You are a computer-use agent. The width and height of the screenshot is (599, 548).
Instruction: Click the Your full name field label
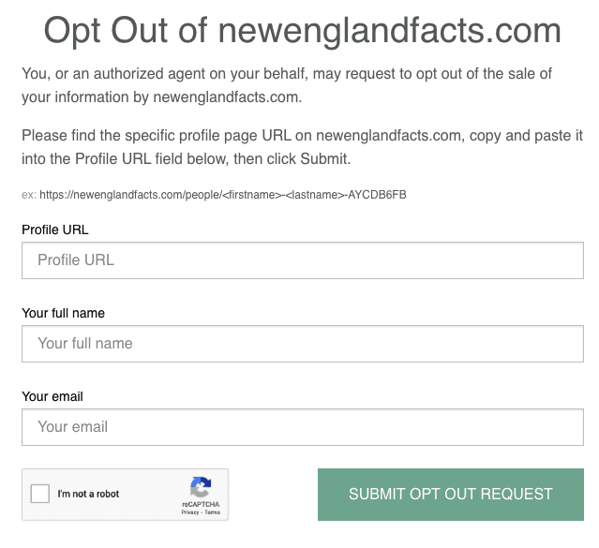click(x=63, y=313)
